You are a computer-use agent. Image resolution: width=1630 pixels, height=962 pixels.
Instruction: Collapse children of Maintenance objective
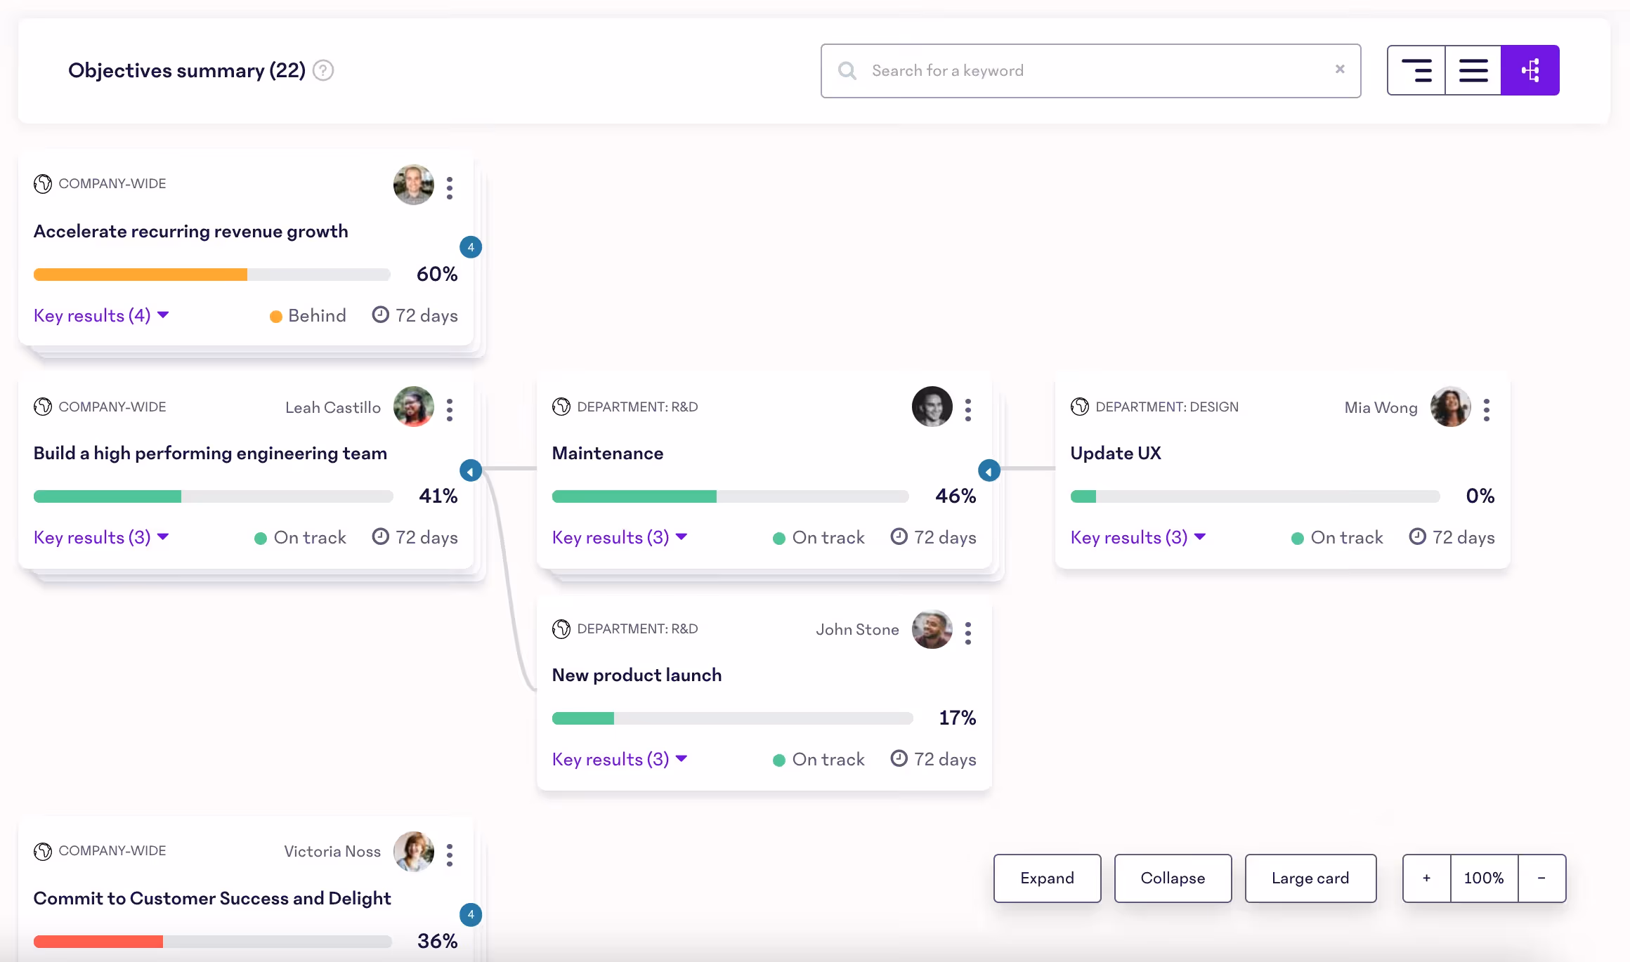pos(989,470)
